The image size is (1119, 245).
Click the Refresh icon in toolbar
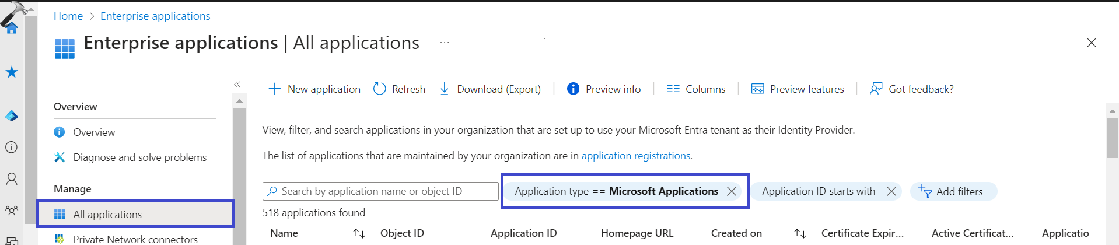(x=380, y=89)
